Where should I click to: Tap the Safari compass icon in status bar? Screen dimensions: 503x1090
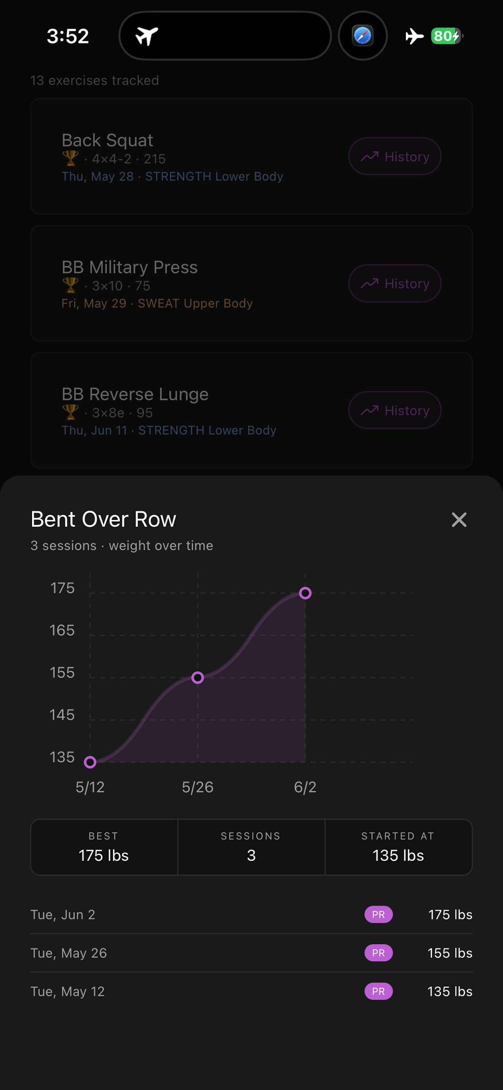pyautogui.click(x=362, y=36)
